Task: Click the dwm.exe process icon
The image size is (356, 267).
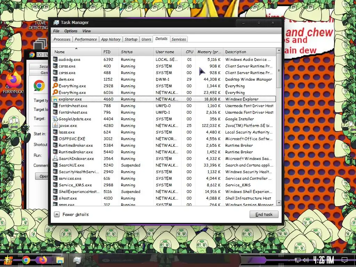Action: 55,79
